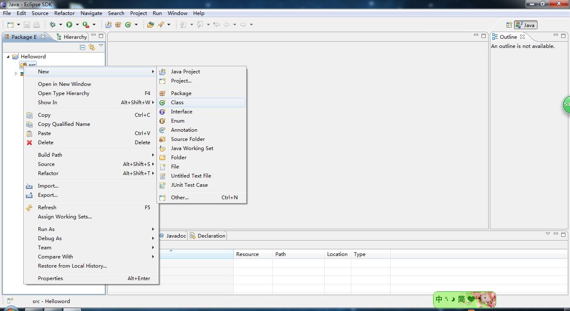
Task: Click Assign Working Sets... entry
Action: point(91,216)
